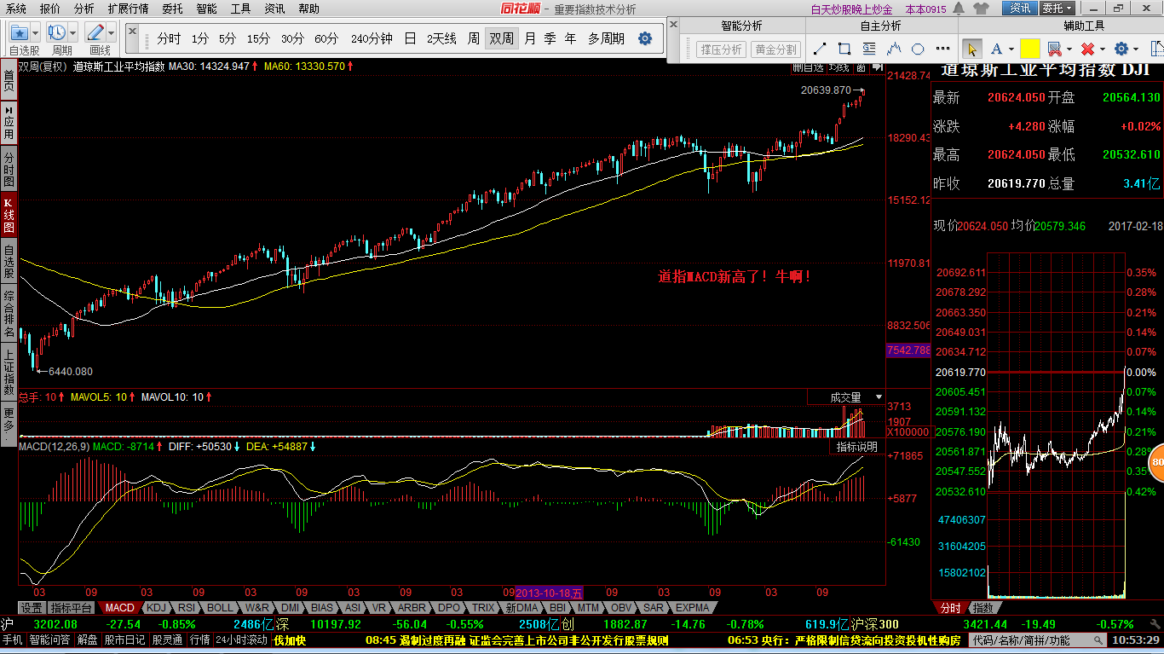Open the 综合排名 sidebar tab
1164x654 pixels.
pos(9,314)
